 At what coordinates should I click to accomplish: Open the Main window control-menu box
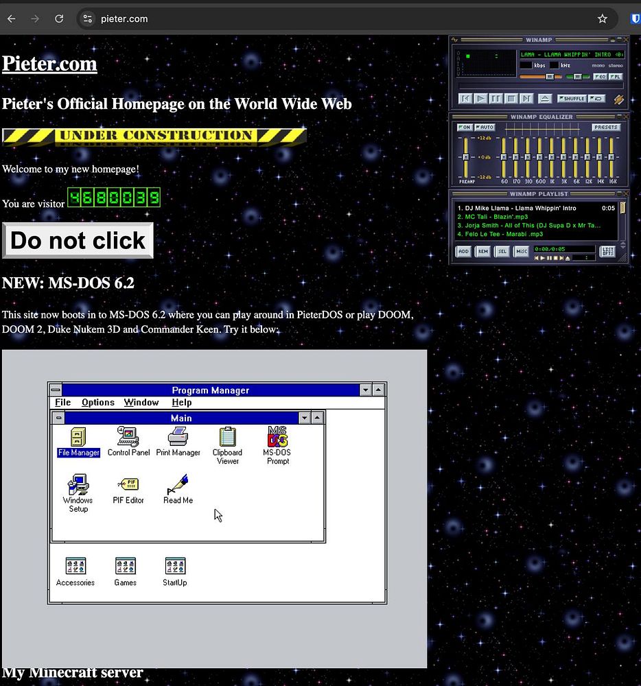pos(58,418)
